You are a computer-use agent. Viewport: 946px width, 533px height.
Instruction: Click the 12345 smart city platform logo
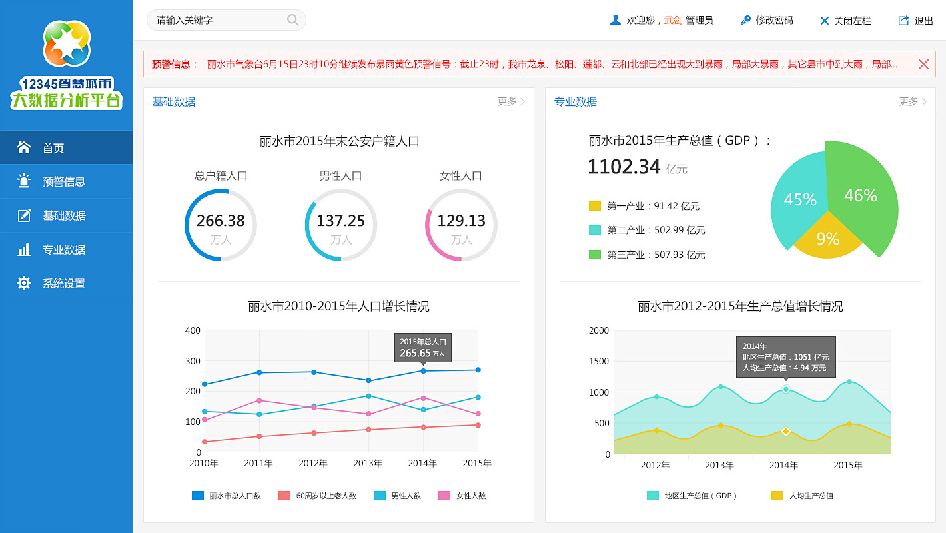67,65
